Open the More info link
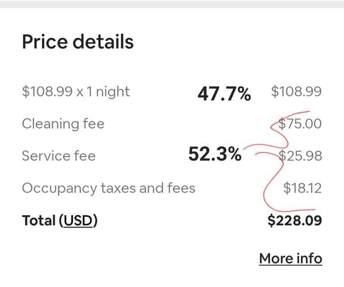The height and width of the screenshot is (287, 344). tap(291, 259)
